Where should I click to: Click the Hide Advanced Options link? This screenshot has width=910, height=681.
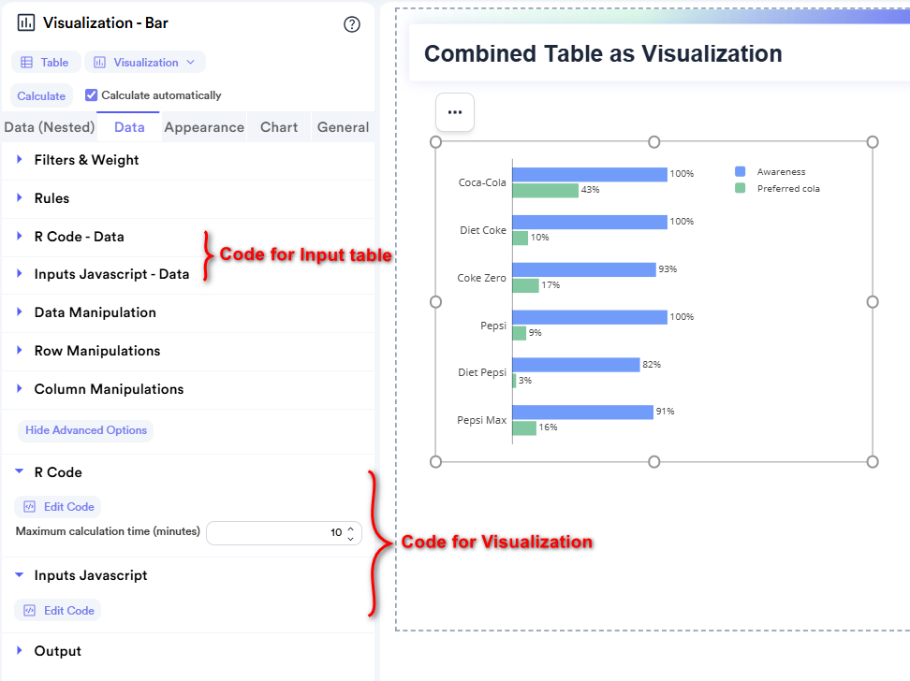pos(85,430)
